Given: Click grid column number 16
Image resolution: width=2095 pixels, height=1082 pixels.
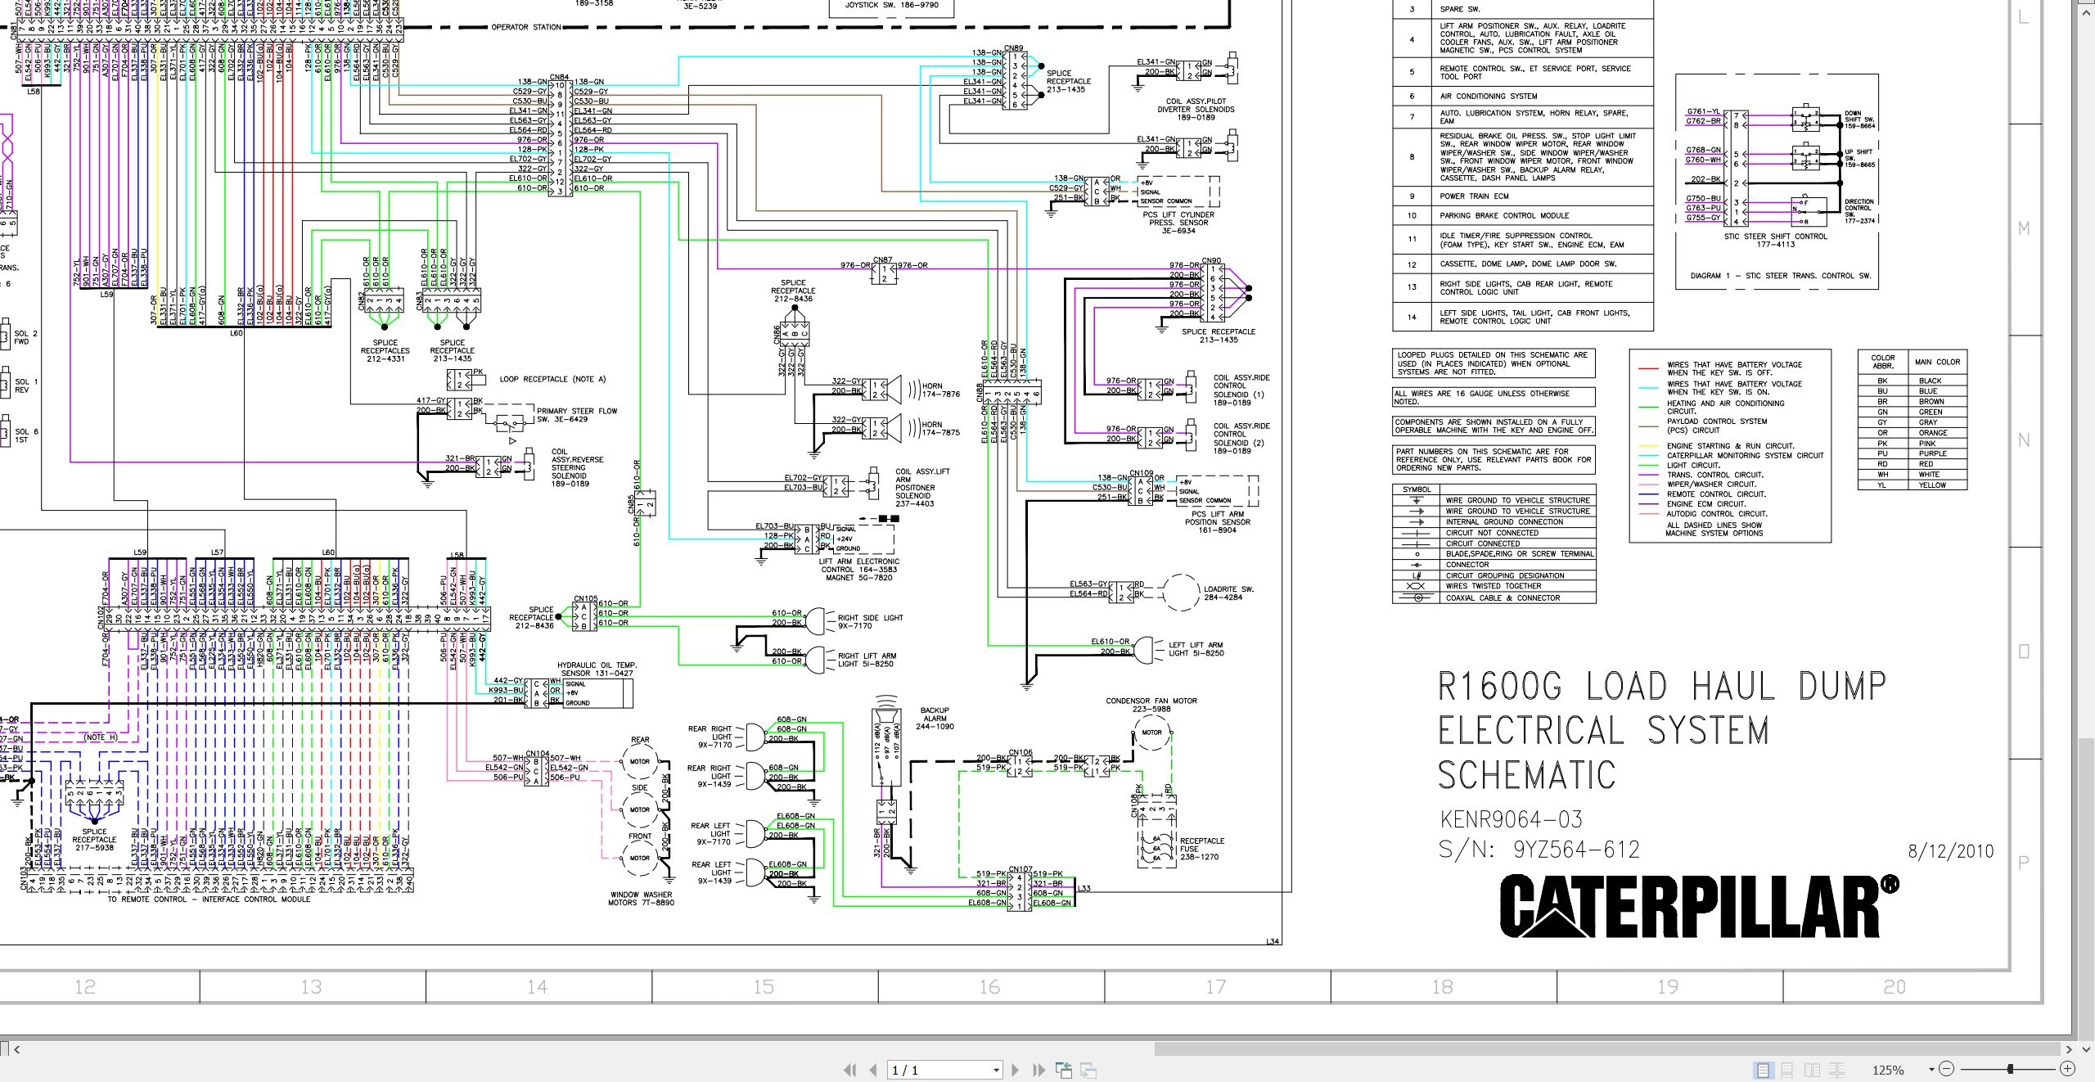Looking at the screenshot, I should [989, 987].
